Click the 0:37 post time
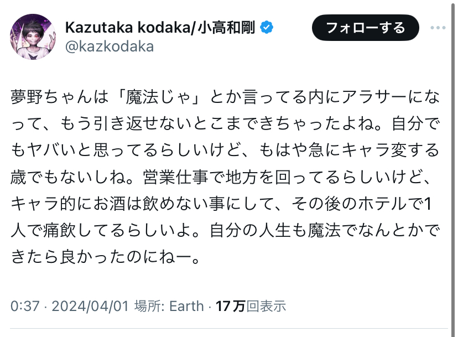The image size is (458, 337). coord(25,307)
